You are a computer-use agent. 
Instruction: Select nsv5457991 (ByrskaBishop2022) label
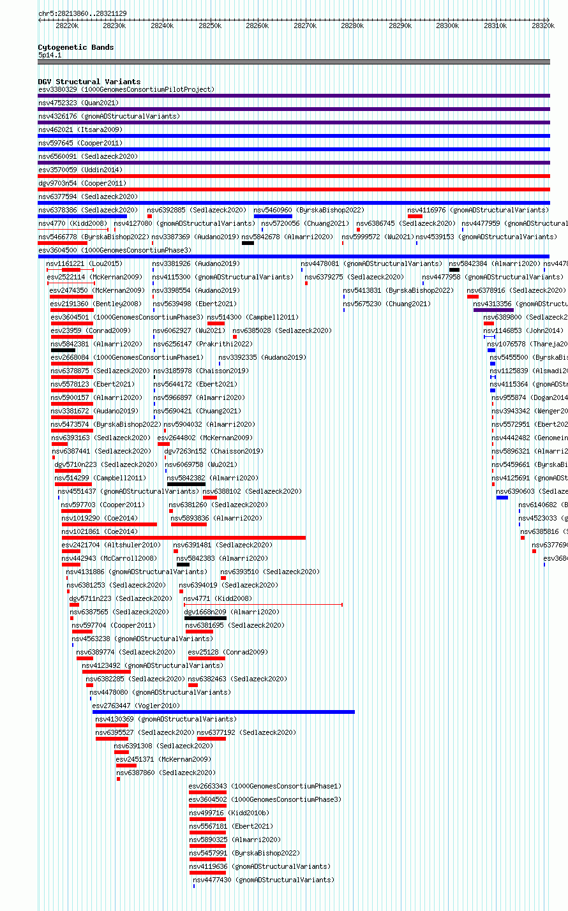coord(244,853)
